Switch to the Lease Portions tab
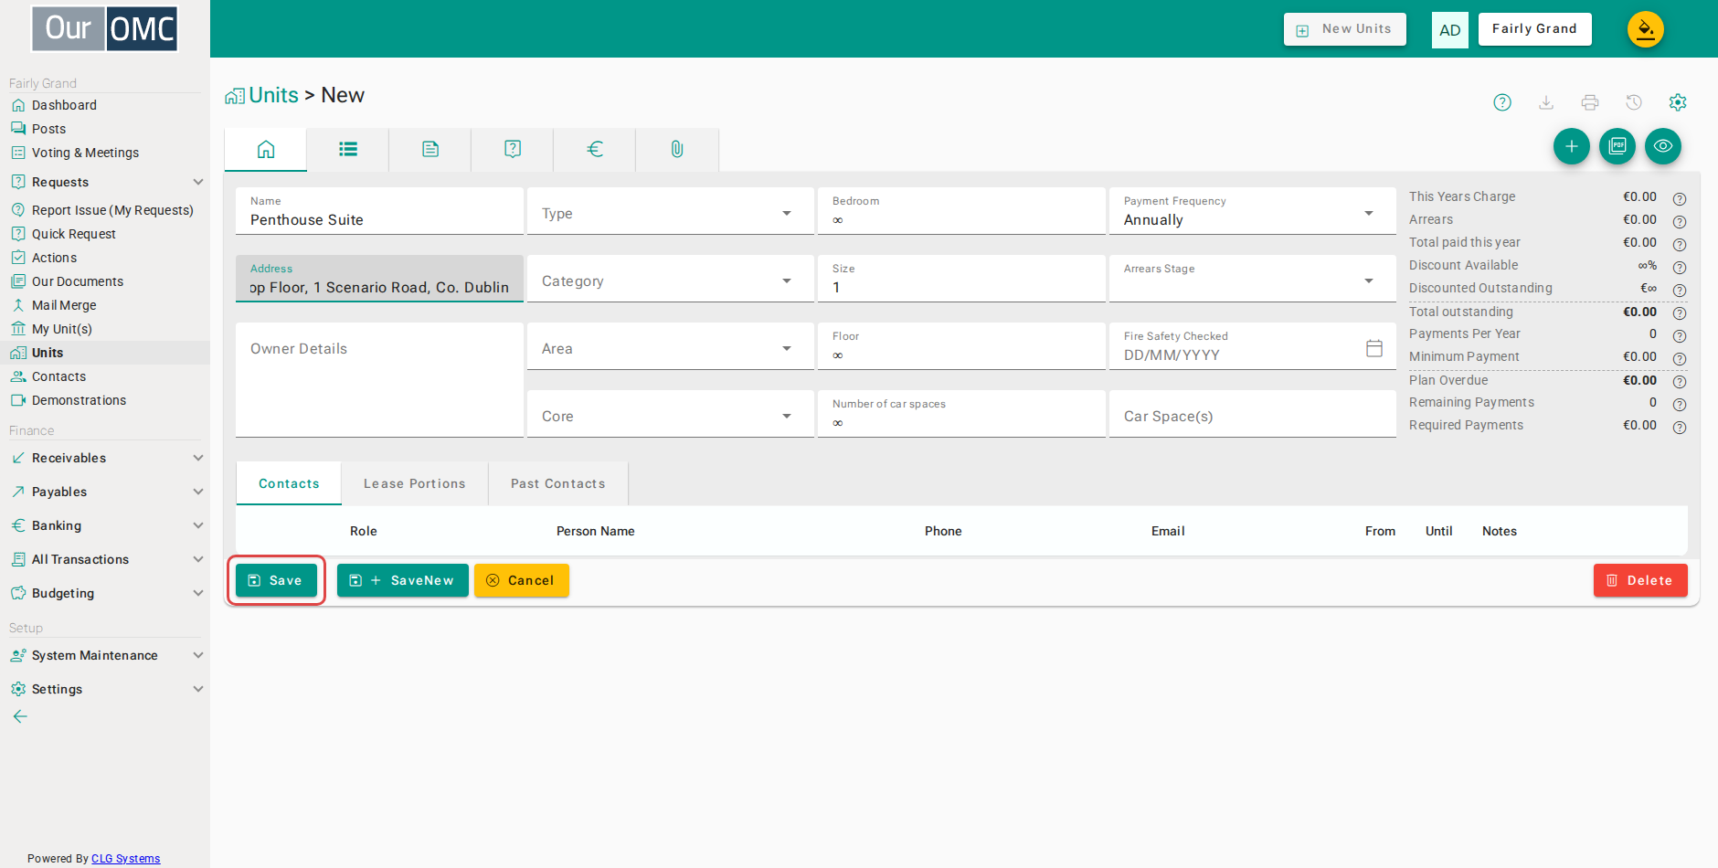This screenshot has width=1718, height=868. pyautogui.click(x=415, y=483)
